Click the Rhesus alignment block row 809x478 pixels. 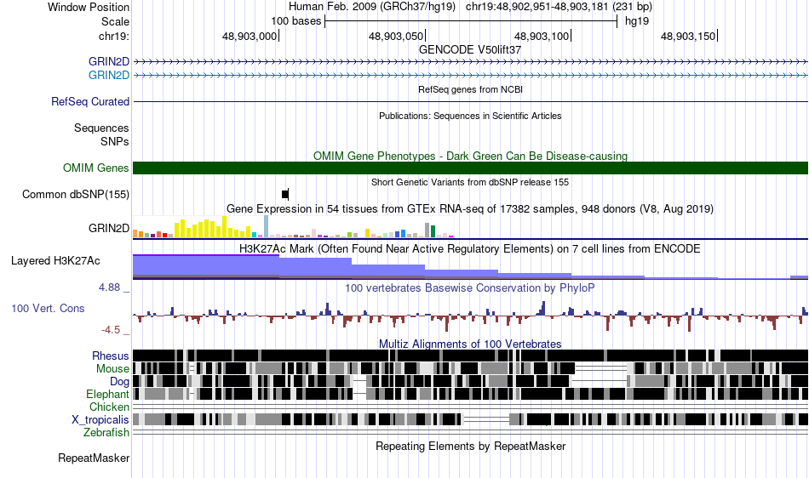click(x=471, y=356)
